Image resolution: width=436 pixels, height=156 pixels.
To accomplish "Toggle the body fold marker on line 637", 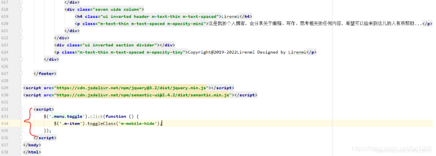I will click(21, 145).
